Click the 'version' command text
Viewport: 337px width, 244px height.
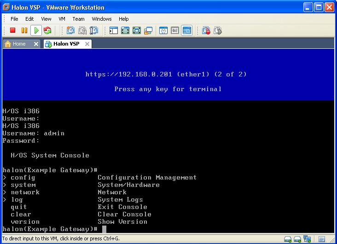point(25,221)
